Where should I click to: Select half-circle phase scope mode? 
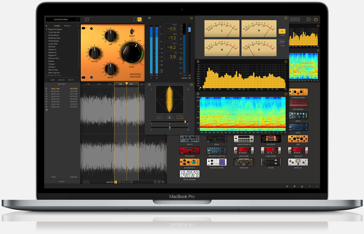pyautogui.click(x=159, y=117)
